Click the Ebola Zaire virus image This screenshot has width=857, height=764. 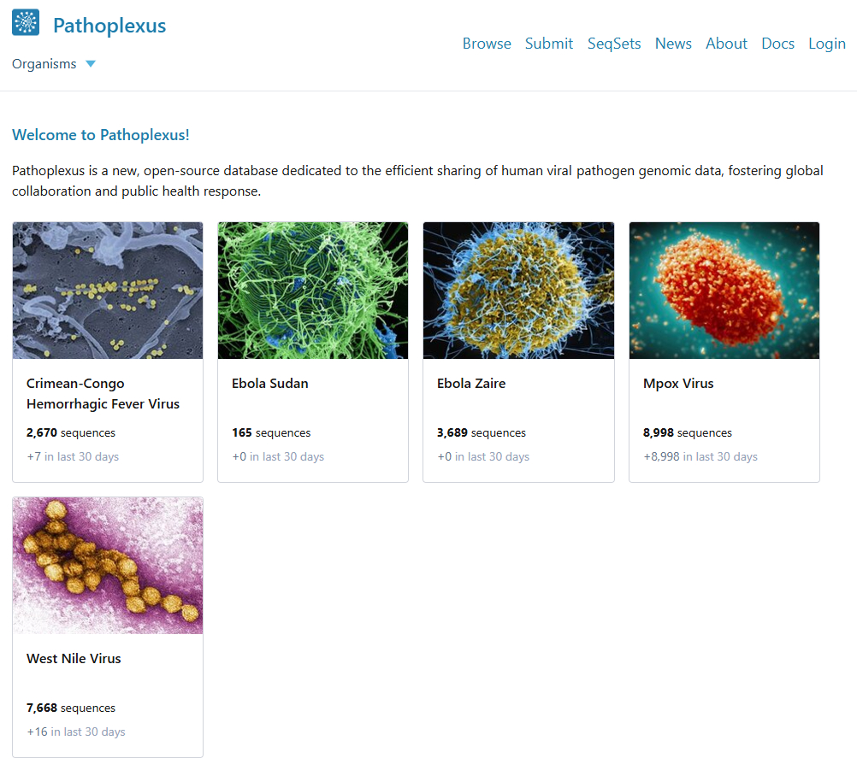[x=518, y=291]
